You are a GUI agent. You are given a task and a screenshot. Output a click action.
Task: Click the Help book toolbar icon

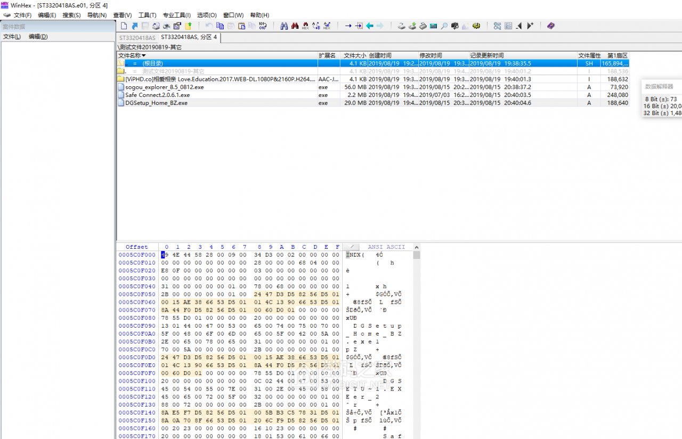(550, 26)
